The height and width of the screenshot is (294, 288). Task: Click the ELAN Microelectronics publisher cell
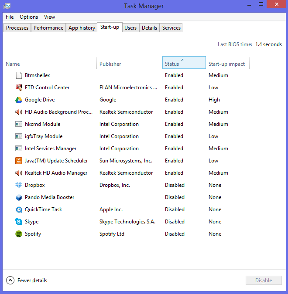(x=128, y=88)
